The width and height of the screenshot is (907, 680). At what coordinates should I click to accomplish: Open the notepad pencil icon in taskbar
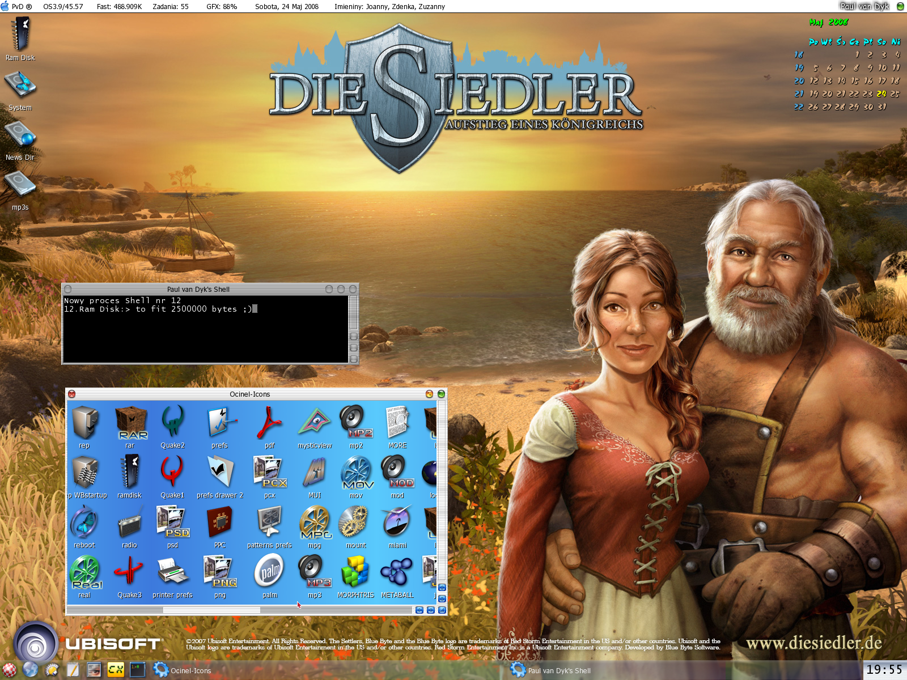click(x=73, y=670)
